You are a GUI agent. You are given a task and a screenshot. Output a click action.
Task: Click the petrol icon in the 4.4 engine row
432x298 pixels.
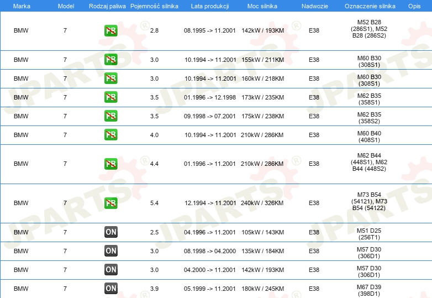(110, 164)
